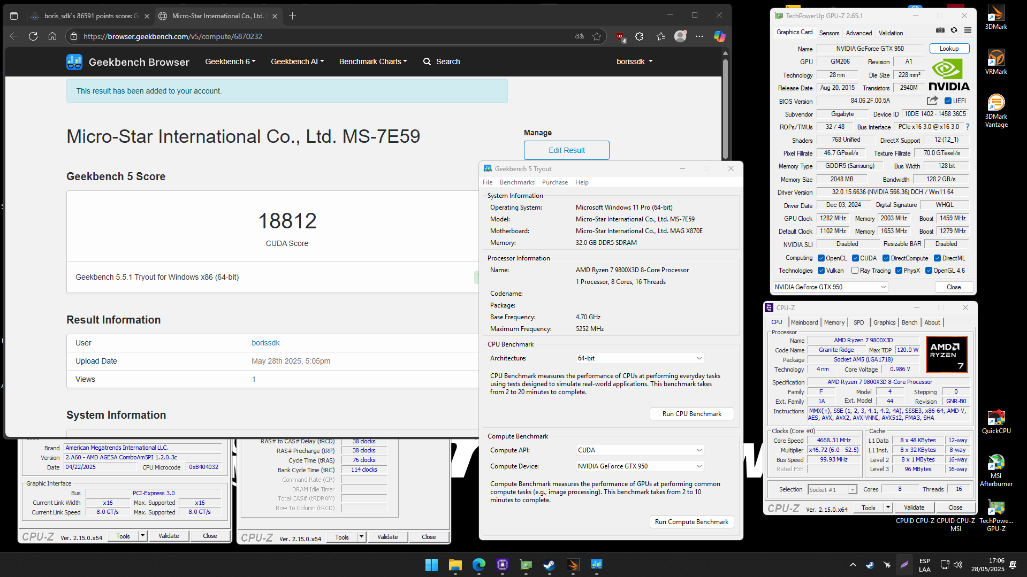1027x577 pixels.
Task: Add this page to favorites with star icon
Action: 597,36
